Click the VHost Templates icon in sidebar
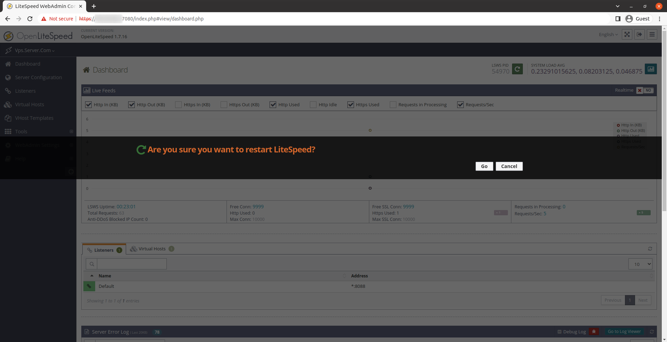667x342 pixels. 8,118
